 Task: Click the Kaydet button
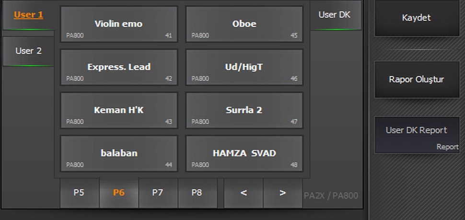pos(416,18)
